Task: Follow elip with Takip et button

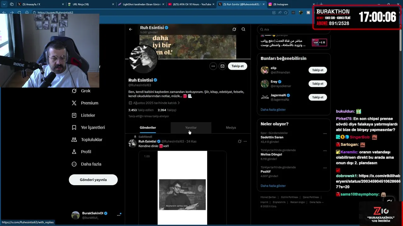Action: 318,70
